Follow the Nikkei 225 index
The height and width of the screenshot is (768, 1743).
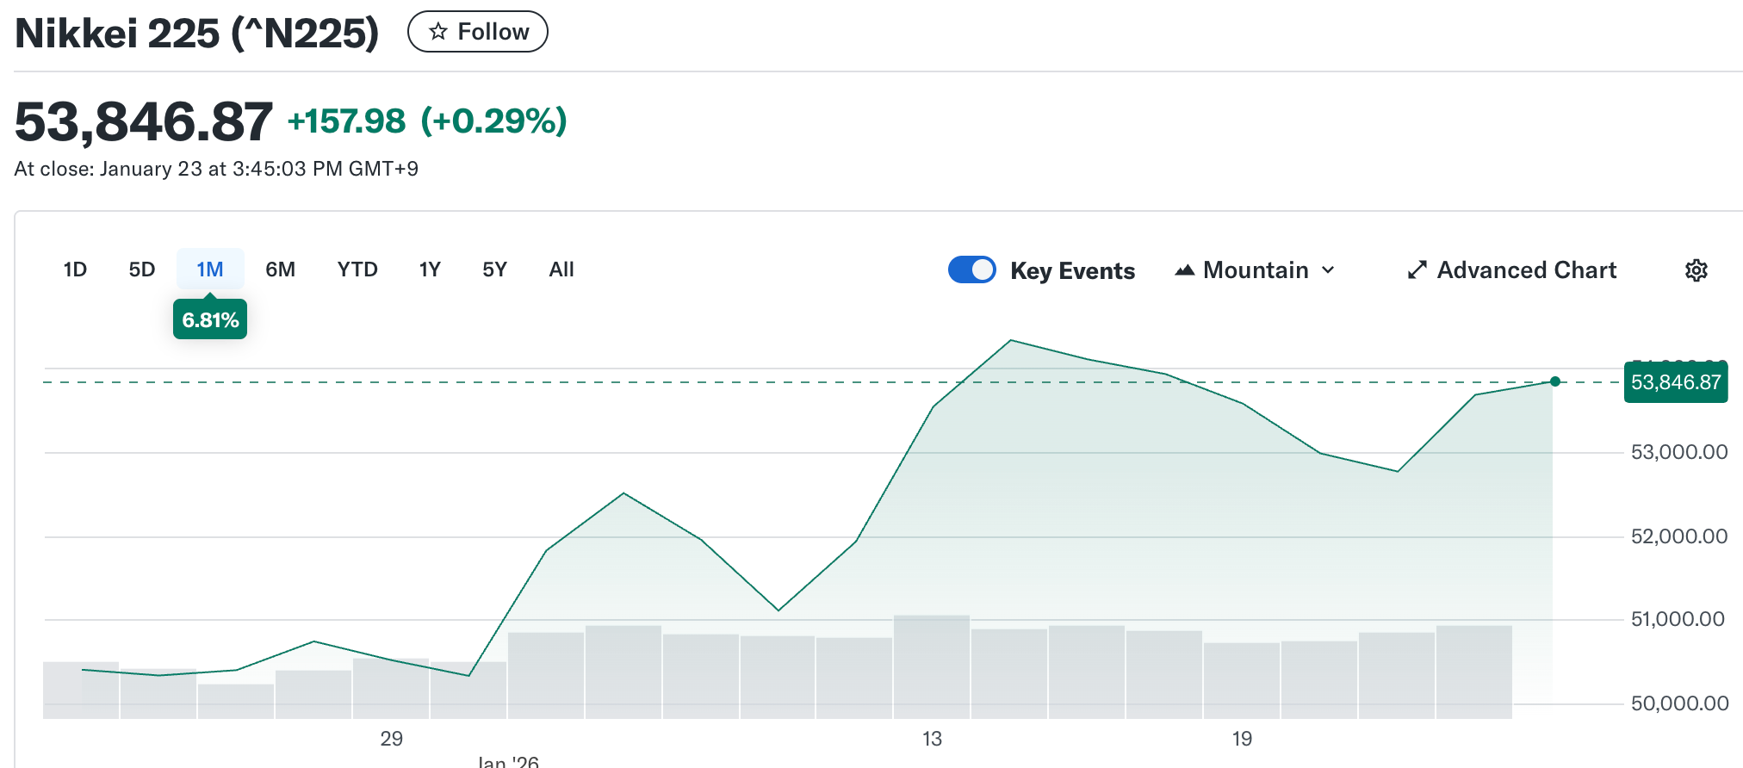click(x=477, y=32)
